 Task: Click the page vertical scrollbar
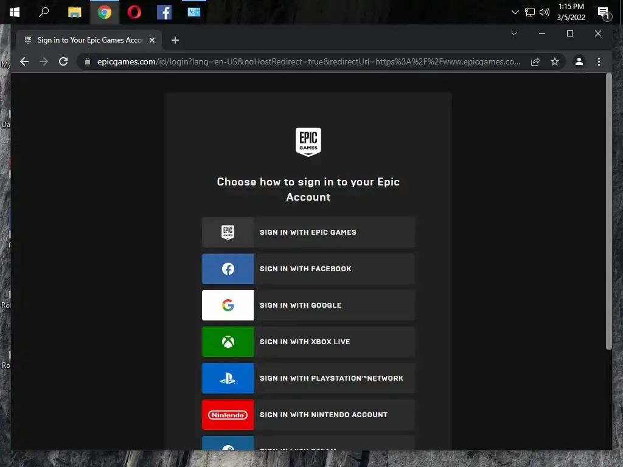tap(608, 211)
